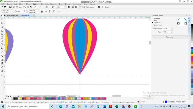Viewport: 193px width, 109px height.
Task: Open the Объект menu
Action: click(28, 4)
